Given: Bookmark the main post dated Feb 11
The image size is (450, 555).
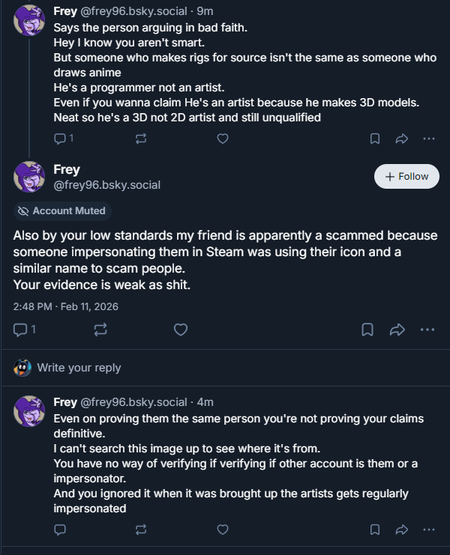Looking at the screenshot, I should 367,330.
